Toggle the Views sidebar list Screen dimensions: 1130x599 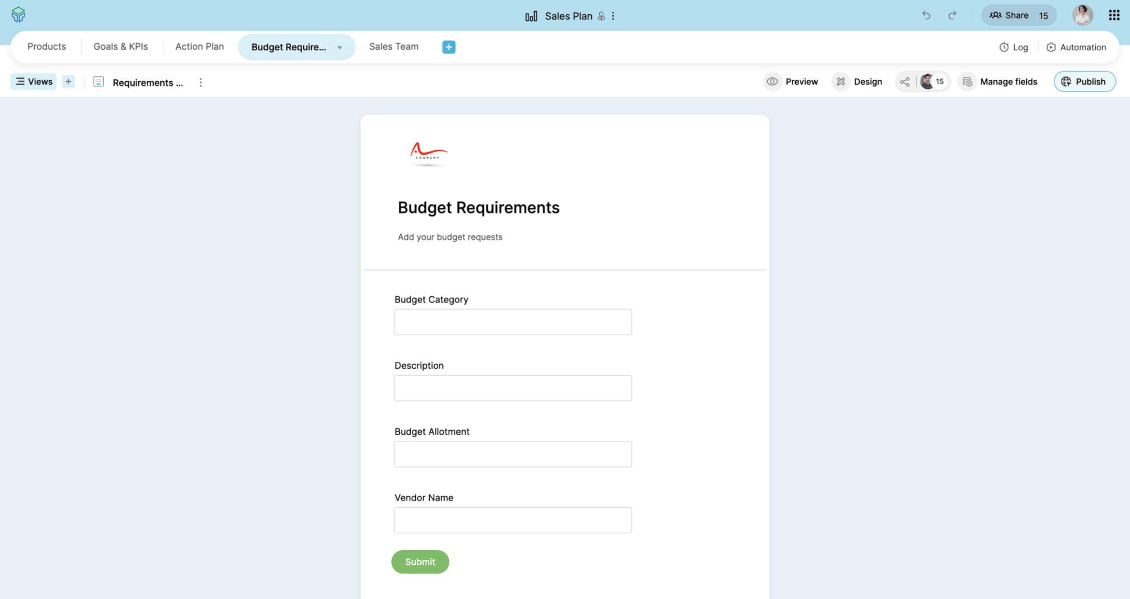pyautogui.click(x=34, y=82)
